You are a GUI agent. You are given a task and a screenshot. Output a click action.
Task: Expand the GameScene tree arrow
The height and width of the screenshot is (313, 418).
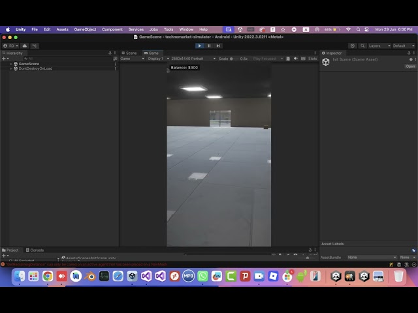11,64
